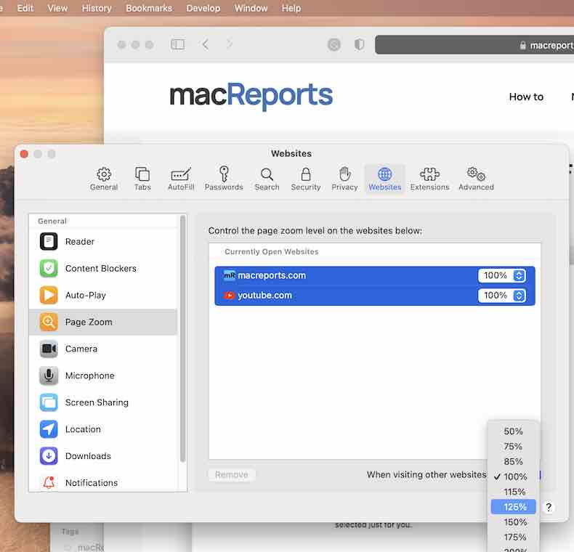
Task: Click the Safari privacy report shield icon
Action: (x=360, y=44)
